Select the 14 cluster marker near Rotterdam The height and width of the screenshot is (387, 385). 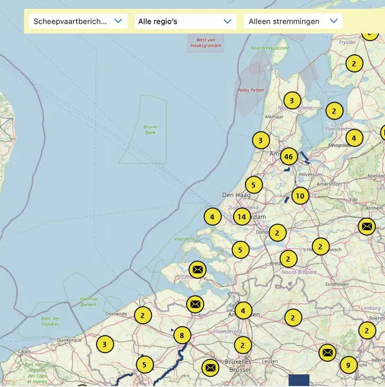coord(242,217)
